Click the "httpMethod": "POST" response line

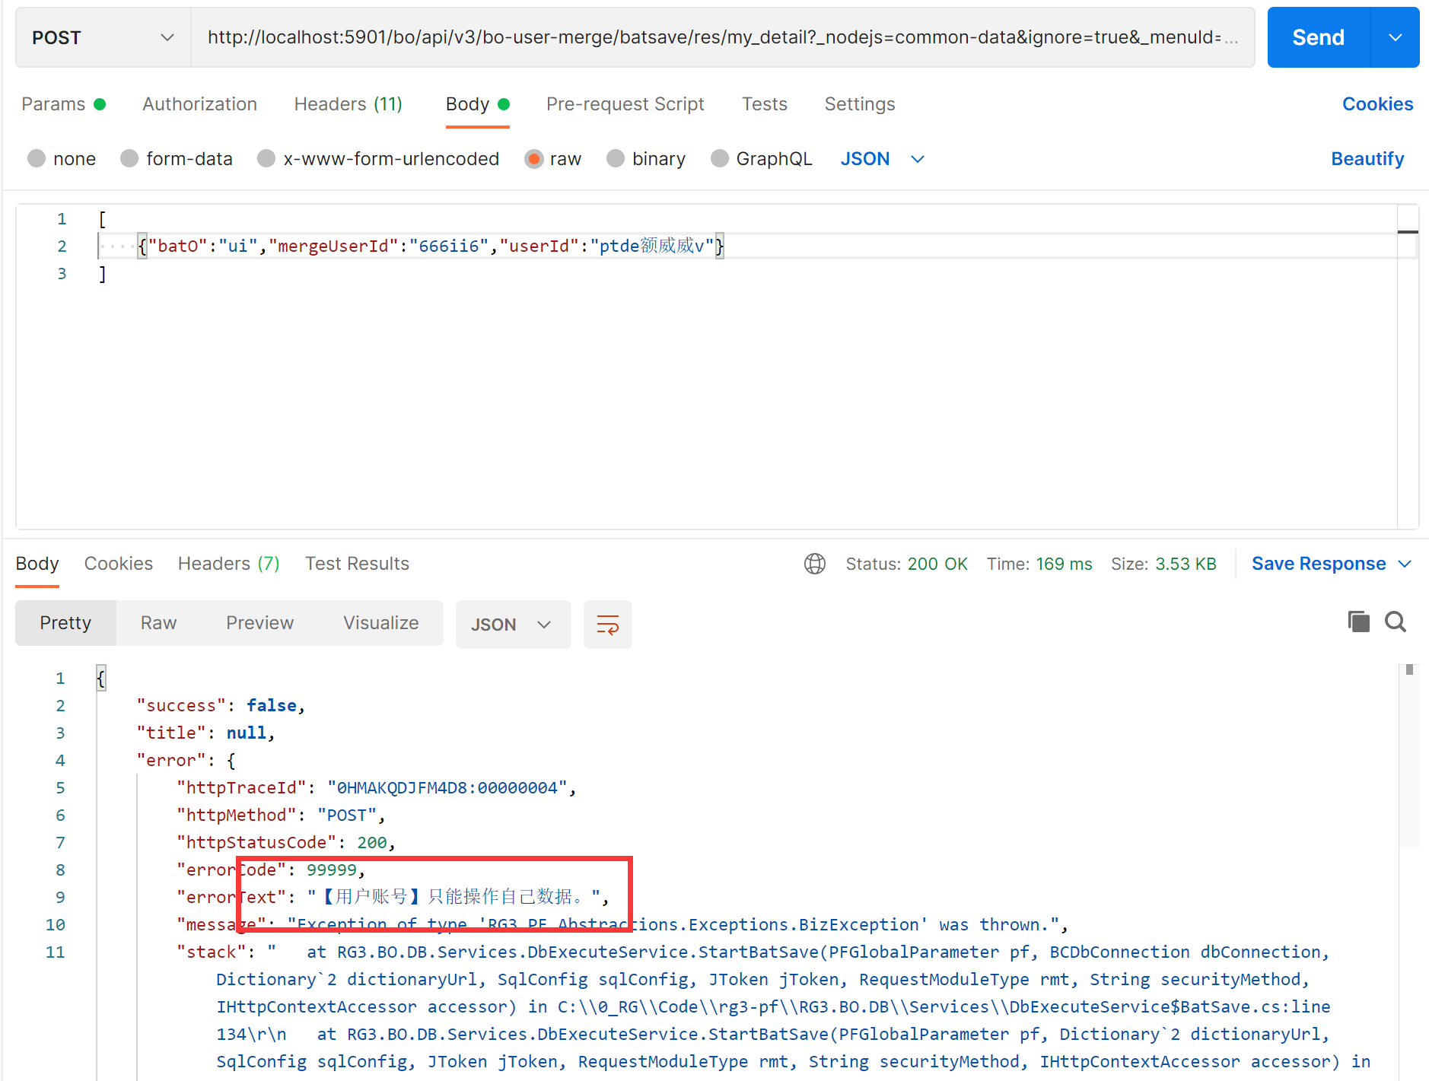point(281,815)
